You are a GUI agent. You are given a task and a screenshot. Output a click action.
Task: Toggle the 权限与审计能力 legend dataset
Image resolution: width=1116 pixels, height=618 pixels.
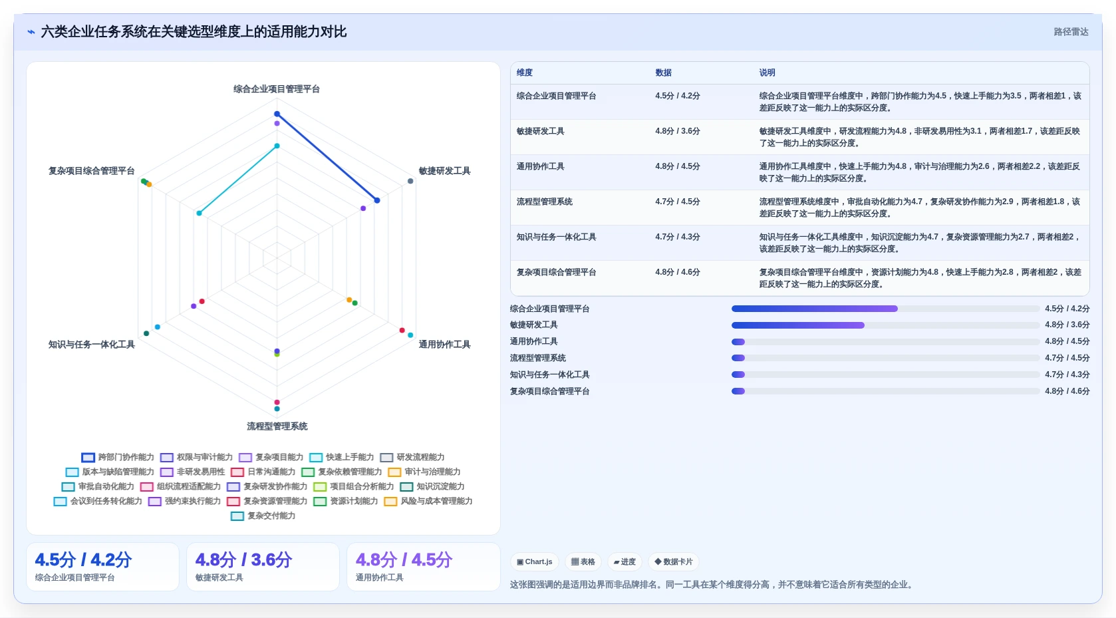click(196, 458)
